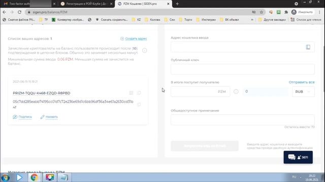Click the info icon next to PZM amount
Viewport: 325px width, 182px height.
[236, 92]
